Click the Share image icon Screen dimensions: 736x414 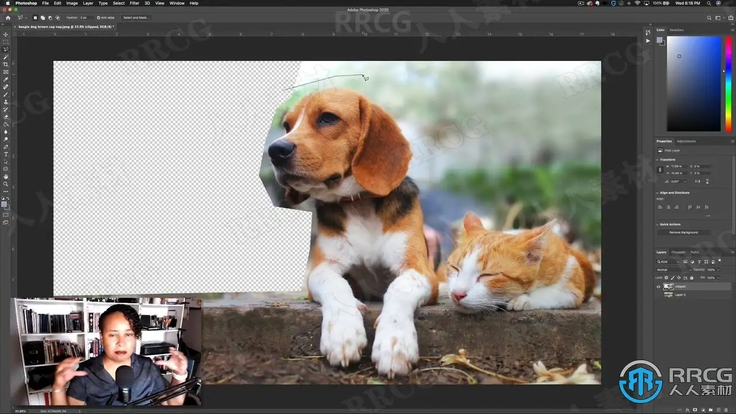point(731,18)
